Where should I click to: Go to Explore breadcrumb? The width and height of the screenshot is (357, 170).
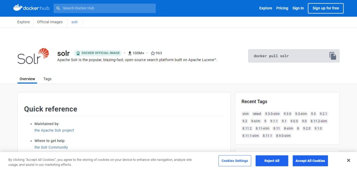[x=23, y=22]
